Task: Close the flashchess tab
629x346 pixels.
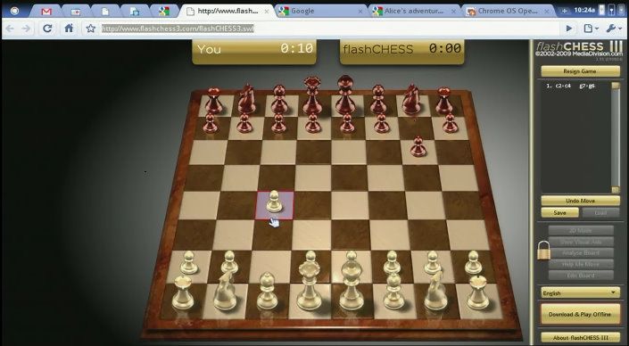Action: tap(267, 12)
